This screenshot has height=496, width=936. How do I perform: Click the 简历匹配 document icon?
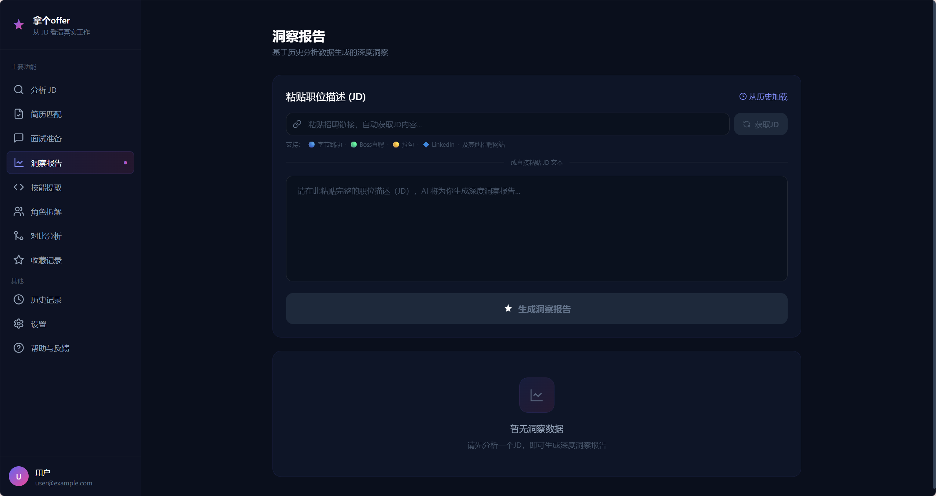(x=19, y=114)
